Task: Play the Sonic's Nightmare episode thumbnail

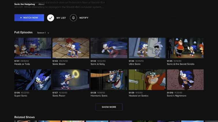Action: tap(185, 80)
